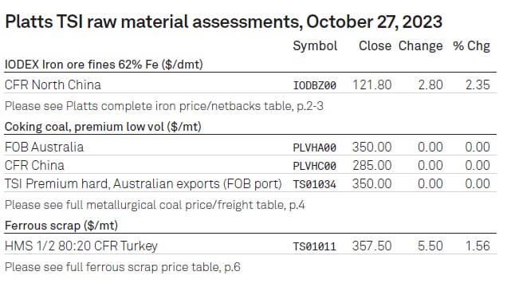Click the Ferrous scrap section heading
This screenshot has height=295, width=511.
coord(61,226)
